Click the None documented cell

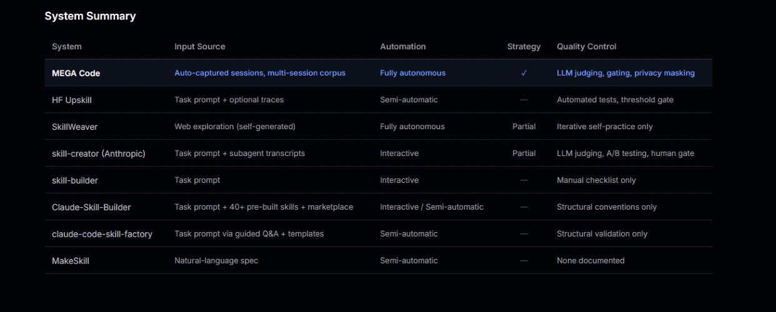pos(590,261)
